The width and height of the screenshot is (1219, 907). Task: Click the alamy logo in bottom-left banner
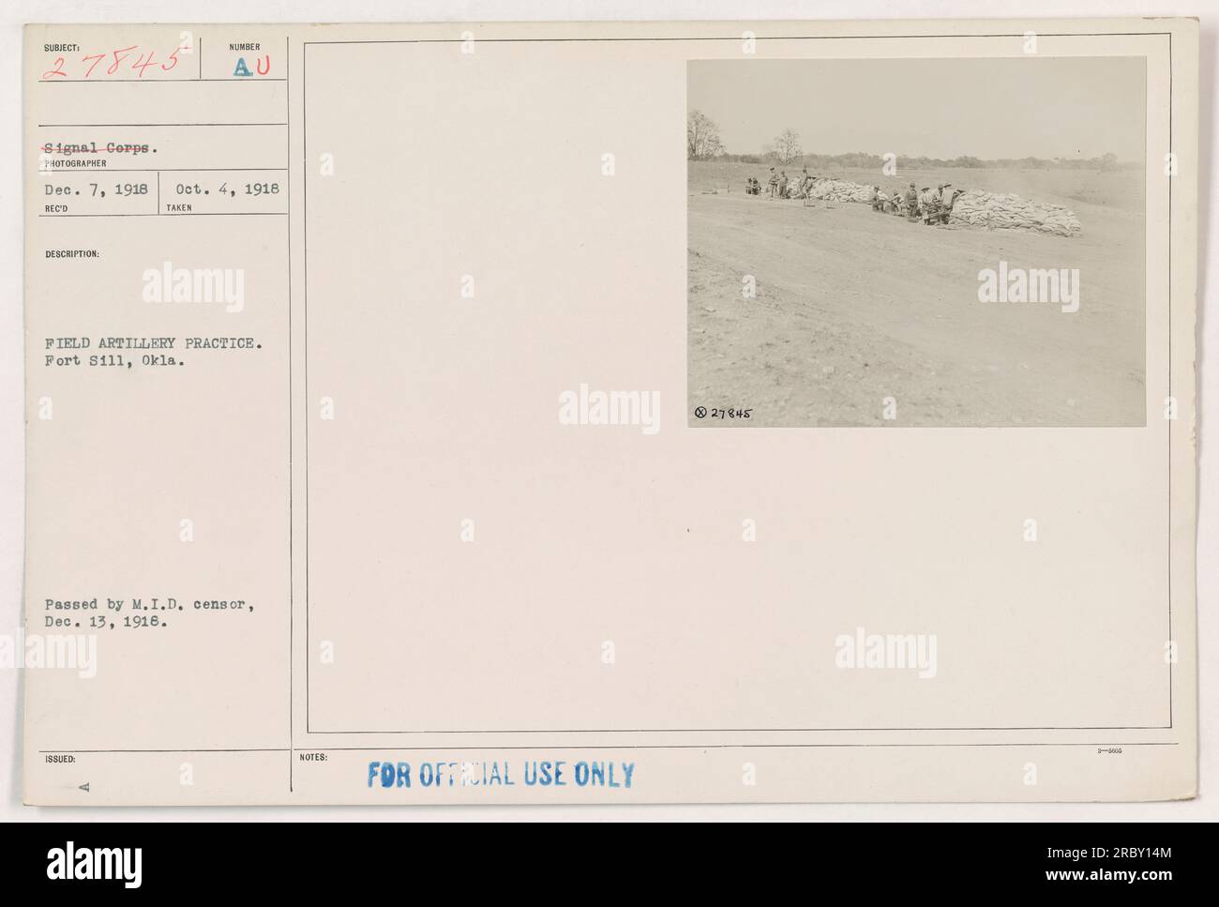tap(96, 863)
